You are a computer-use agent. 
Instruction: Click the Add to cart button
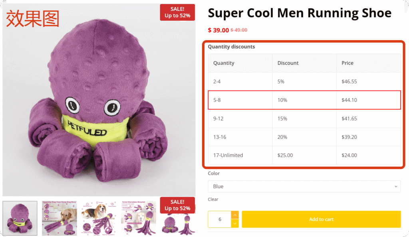[x=321, y=219]
